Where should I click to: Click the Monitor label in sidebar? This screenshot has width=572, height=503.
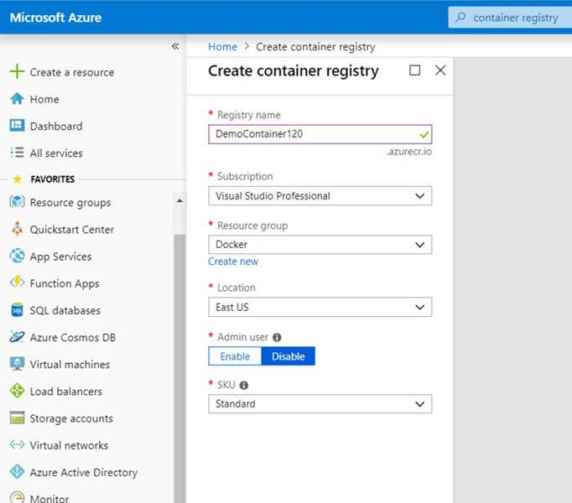(49, 498)
